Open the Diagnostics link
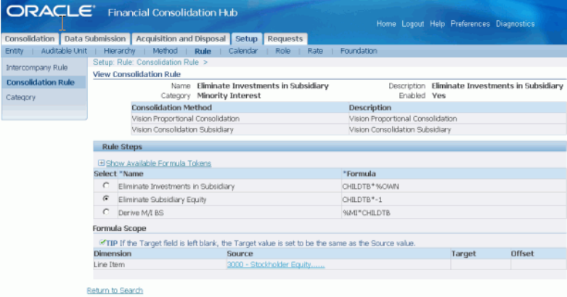This screenshot has width=567, height=297. [x=515, y=24]
